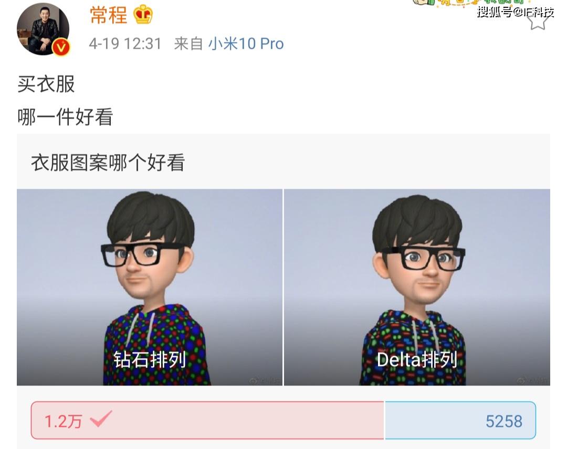Vote for the Delta排列 option label
Image resolution: width=567 pixels, height=449 pixels.
[417, 359]
